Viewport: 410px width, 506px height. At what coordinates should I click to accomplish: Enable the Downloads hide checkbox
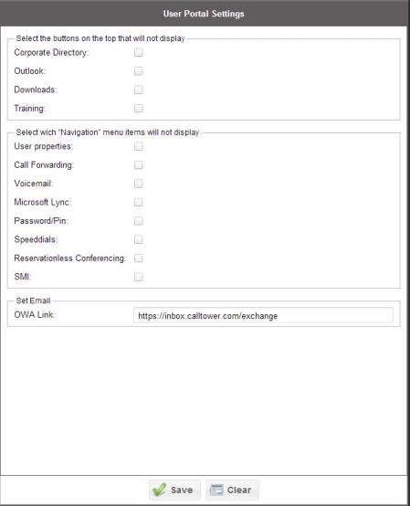coord(139,90)
